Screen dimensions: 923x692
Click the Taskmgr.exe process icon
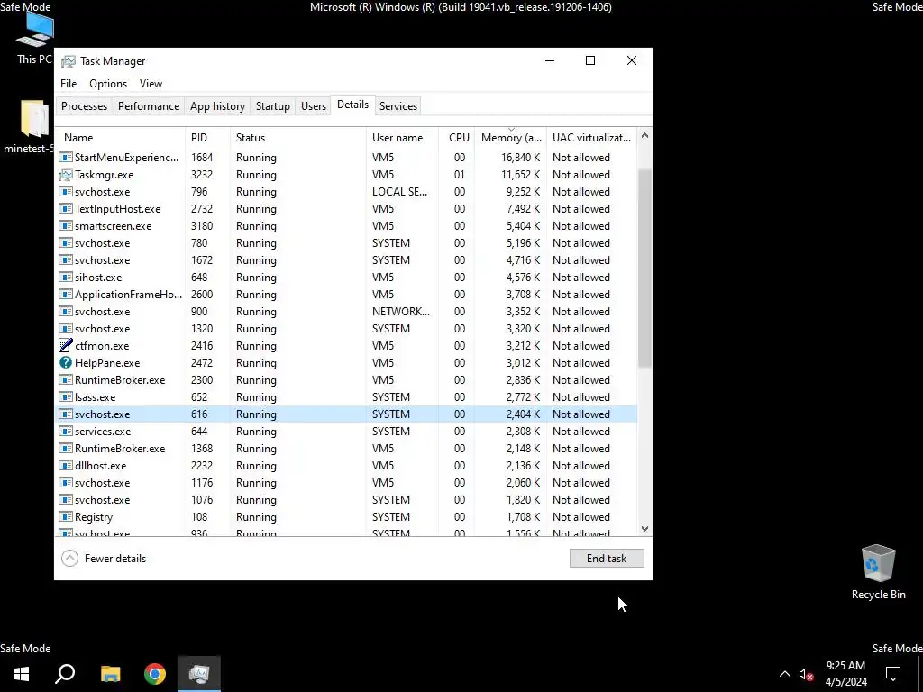65,175
